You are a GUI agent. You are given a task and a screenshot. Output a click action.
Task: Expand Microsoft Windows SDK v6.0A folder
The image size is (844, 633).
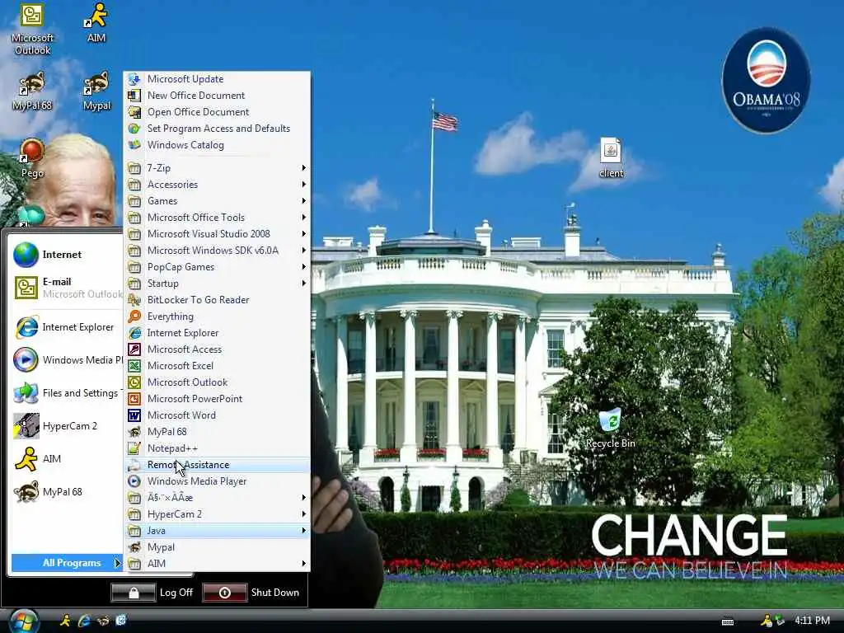pos(218,251)
